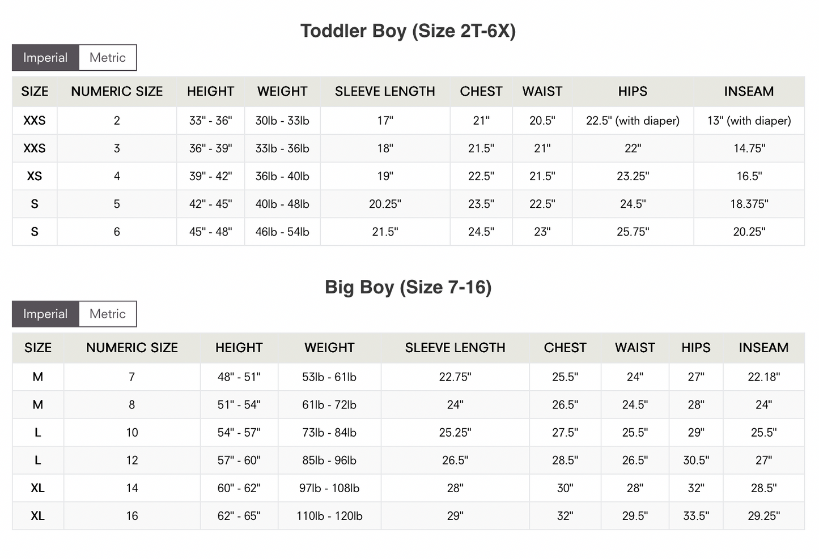The width and height of the screenshot is (819, 559).
Task: Select the 22.18" inseam cell
Action: (x=763, y=377)
